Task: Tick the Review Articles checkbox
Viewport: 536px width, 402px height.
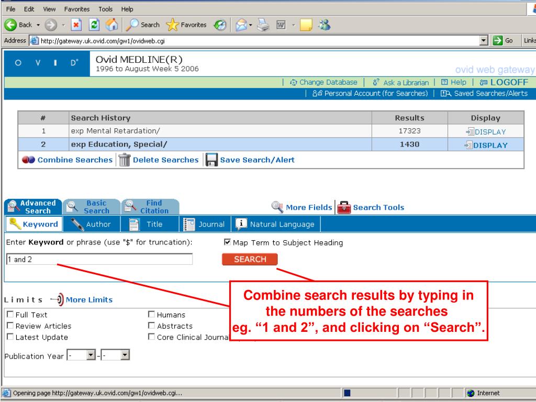Action: click(x=10, y=326)
